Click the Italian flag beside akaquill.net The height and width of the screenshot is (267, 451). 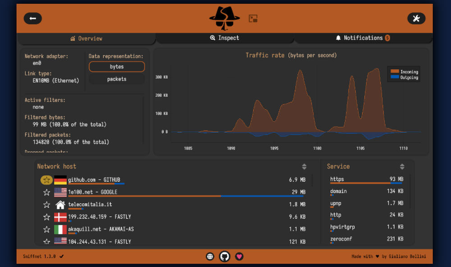point(60,229)
